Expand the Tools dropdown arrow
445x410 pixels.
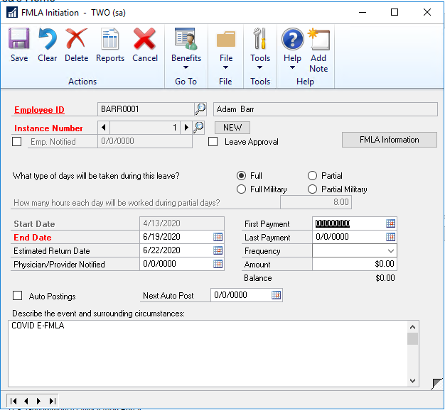point(260,67)
